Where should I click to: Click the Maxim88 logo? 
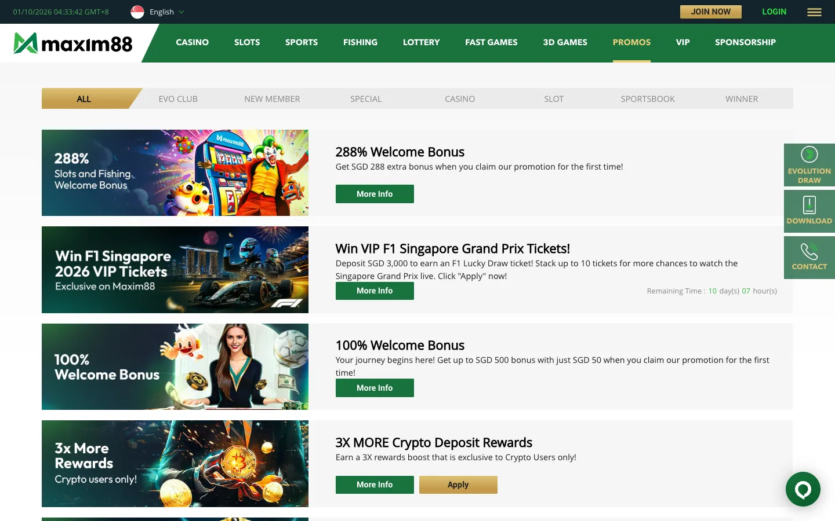point(73,43)
